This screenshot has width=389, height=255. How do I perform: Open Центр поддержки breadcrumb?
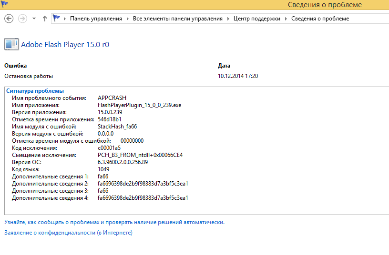tap(257, 19)
